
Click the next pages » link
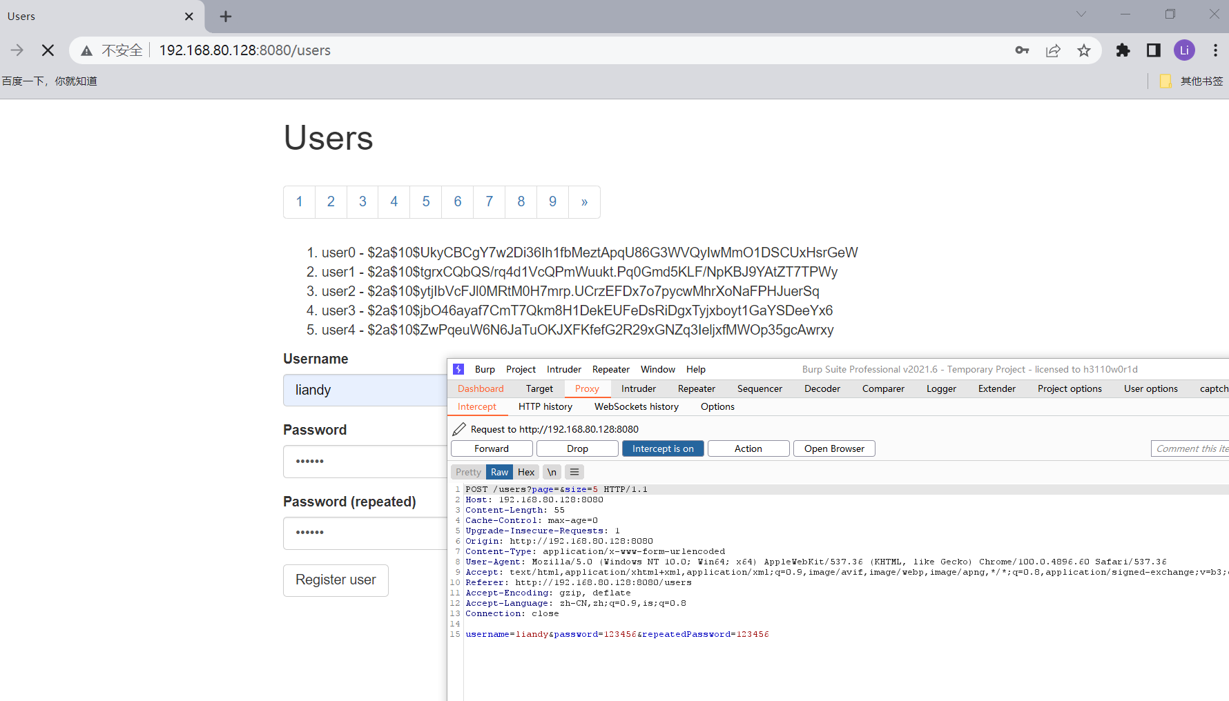click(585, 201)
